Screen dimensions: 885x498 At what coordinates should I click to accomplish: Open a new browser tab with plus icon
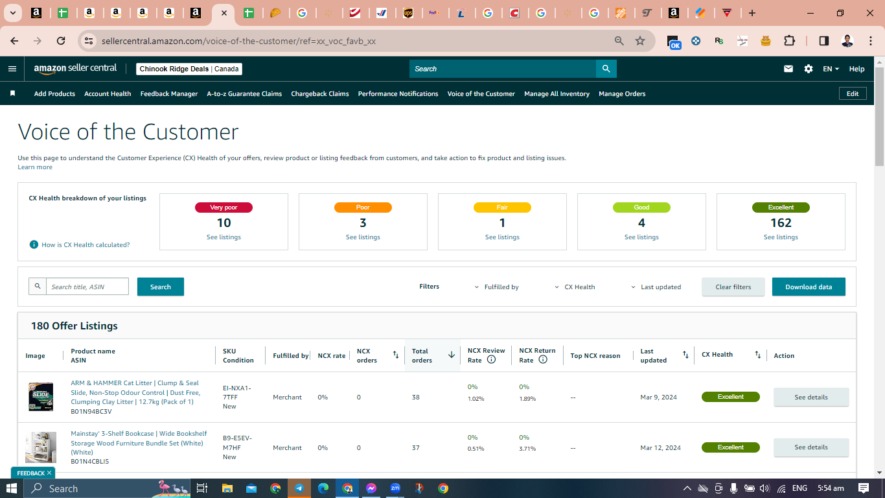point(752,13)
